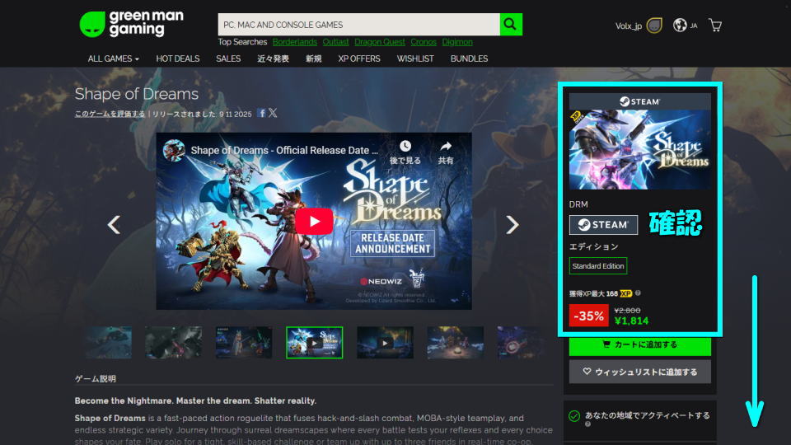Select the third screenshot thumbnail
The height and width of the screenshot is (445, 791).
click(244, 343)
